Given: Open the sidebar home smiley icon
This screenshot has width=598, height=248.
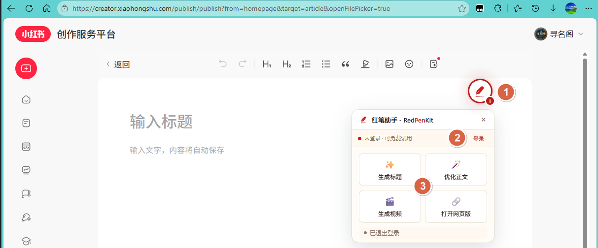Looking at the screenshot, I should [x=27, y=100].
